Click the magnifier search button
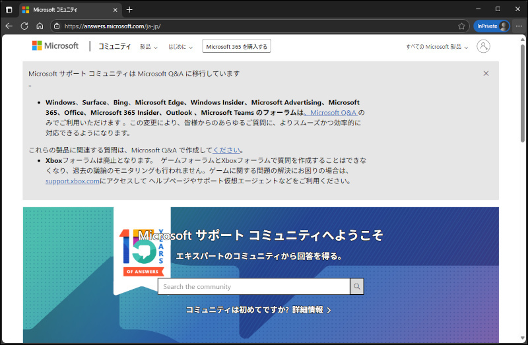The height and width of the screenshot is (345, 528). pos(356,287)
